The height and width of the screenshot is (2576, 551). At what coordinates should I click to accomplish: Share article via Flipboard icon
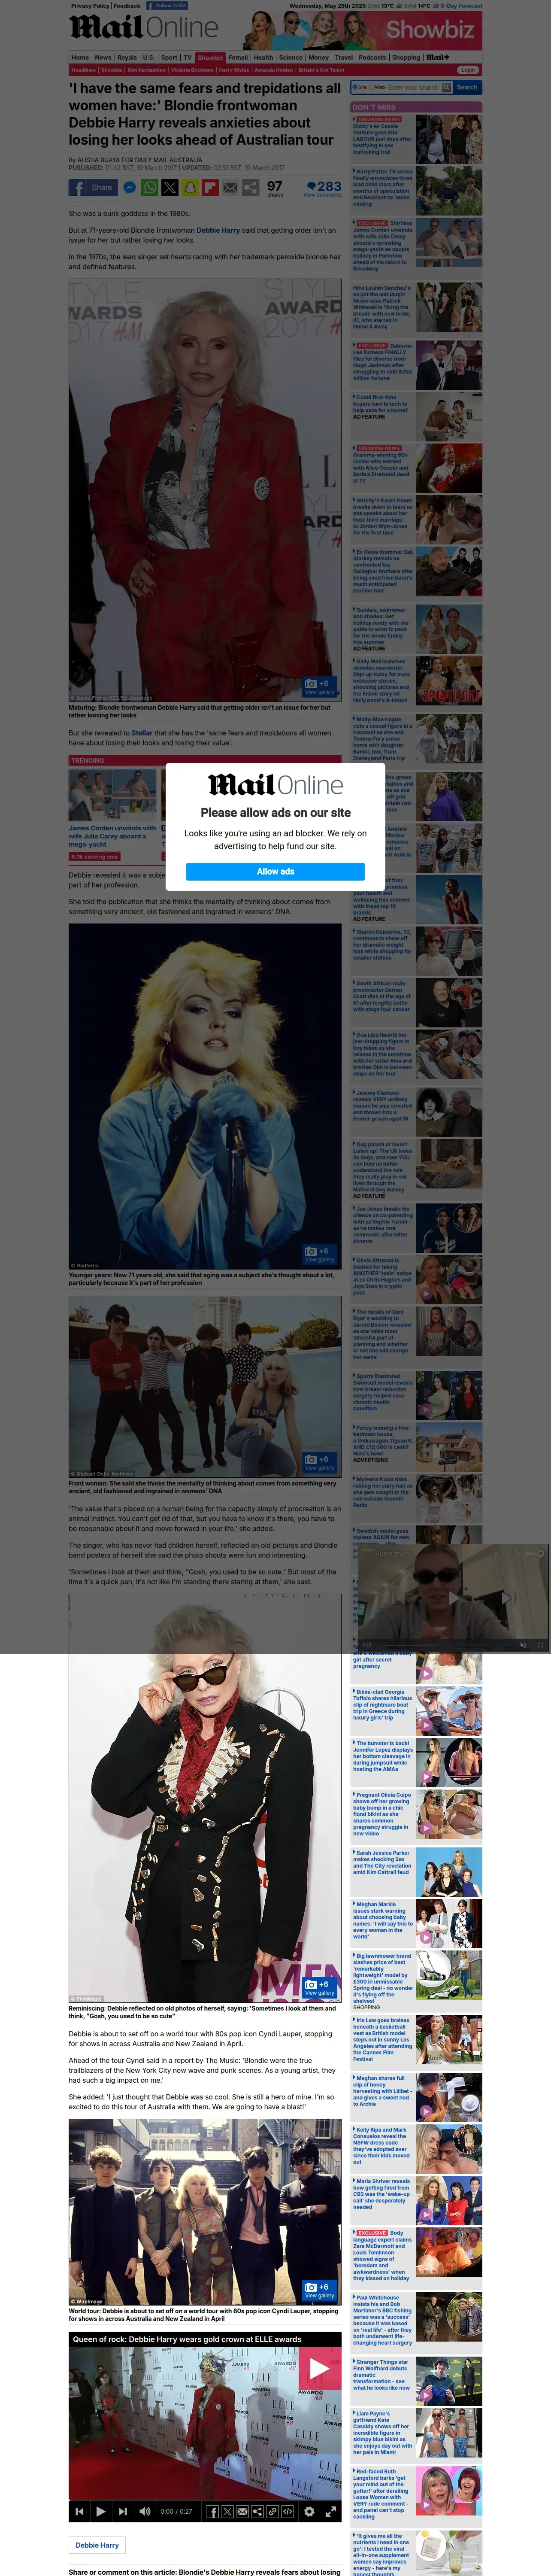tap(210, 187)
